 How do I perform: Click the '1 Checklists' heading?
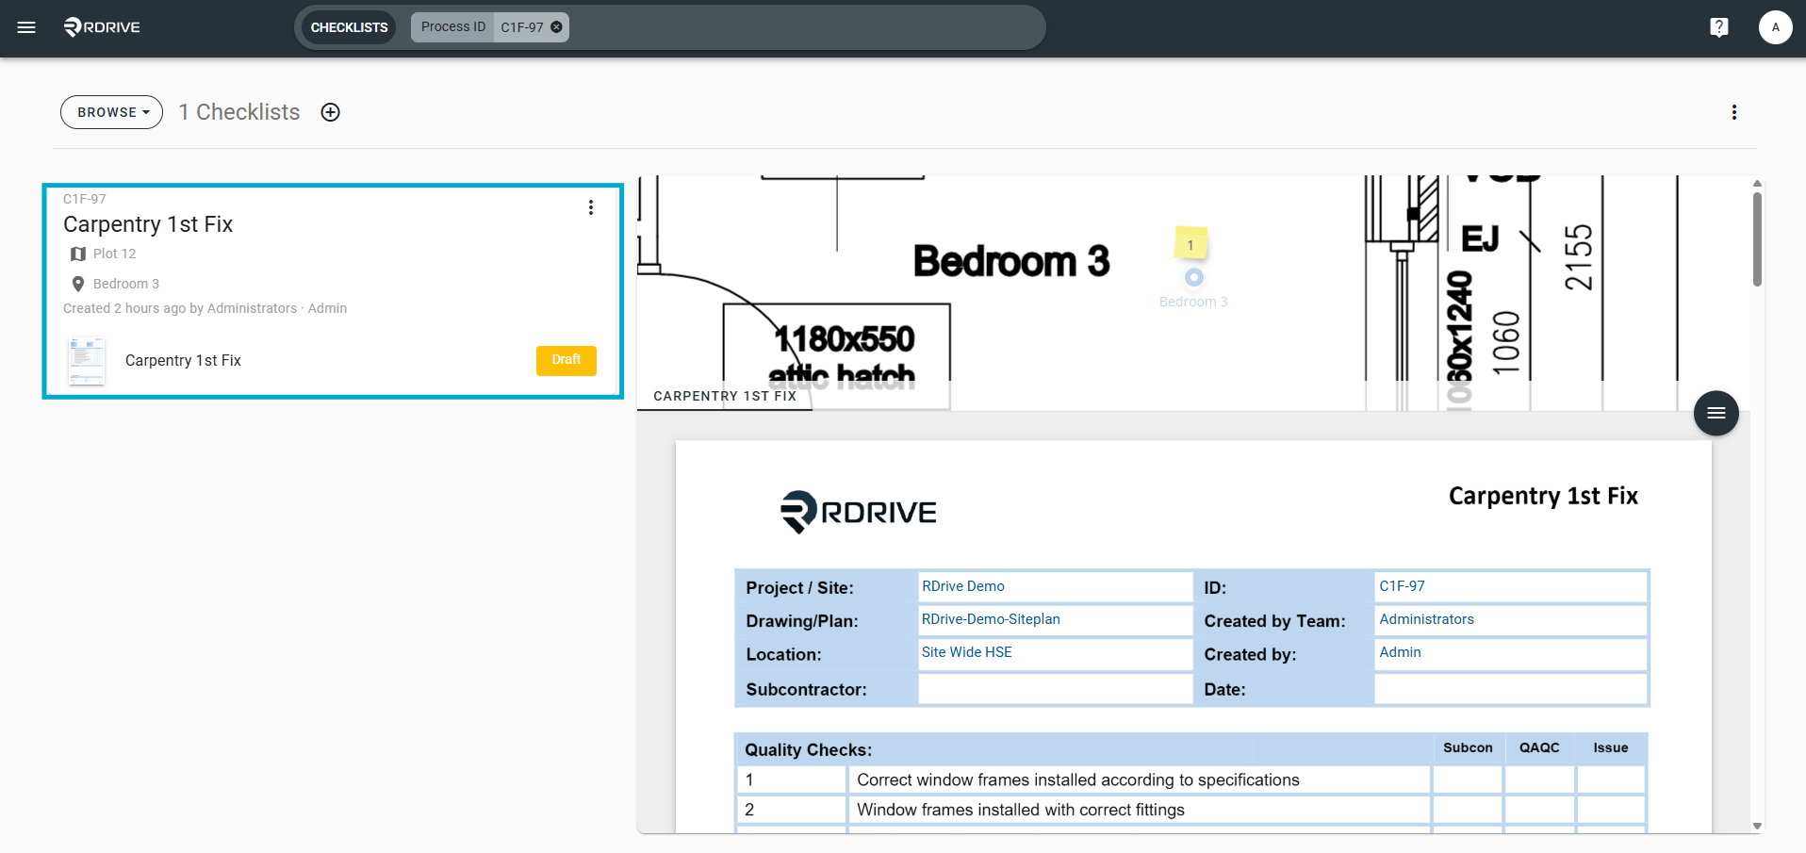(239, 112)
